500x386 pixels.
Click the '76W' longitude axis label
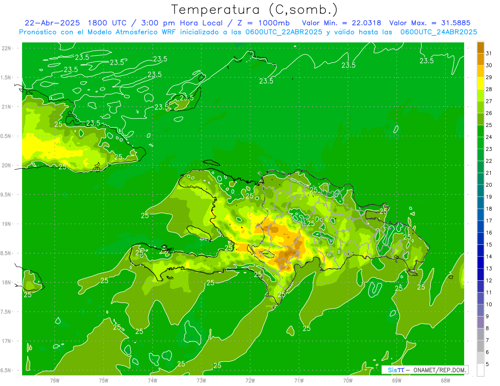click(55, 380)
